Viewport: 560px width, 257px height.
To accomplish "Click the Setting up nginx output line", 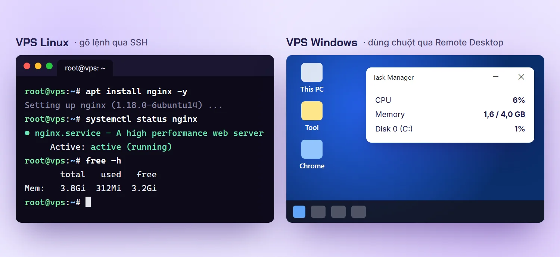I will [124, 105].
